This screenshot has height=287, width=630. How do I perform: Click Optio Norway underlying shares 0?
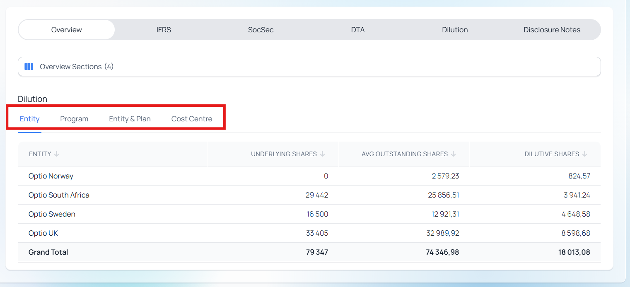(x=326, y=176)
